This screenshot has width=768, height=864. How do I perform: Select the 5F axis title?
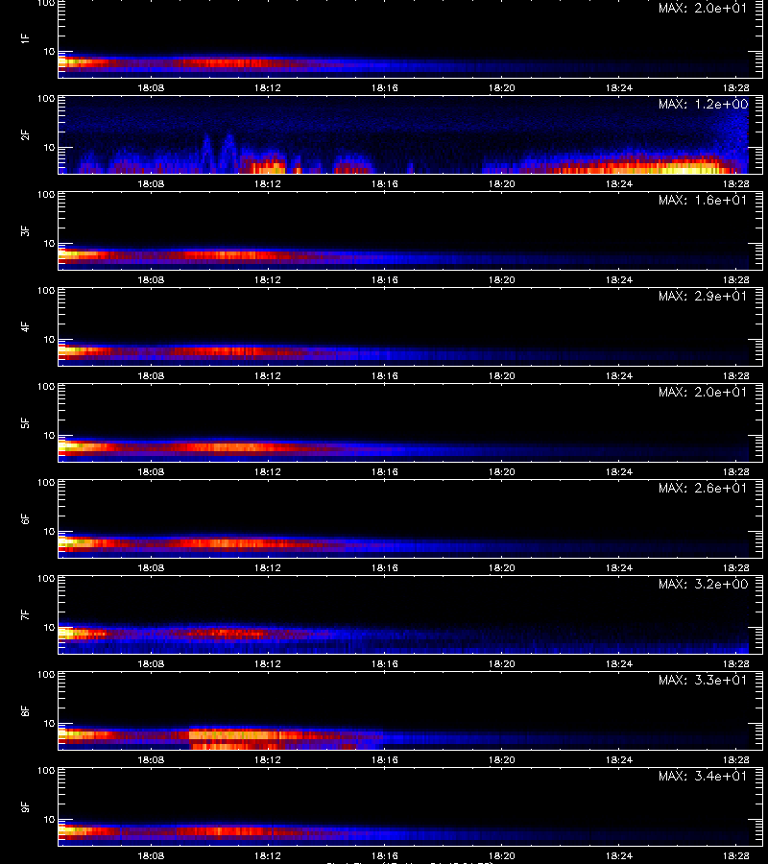25,422
